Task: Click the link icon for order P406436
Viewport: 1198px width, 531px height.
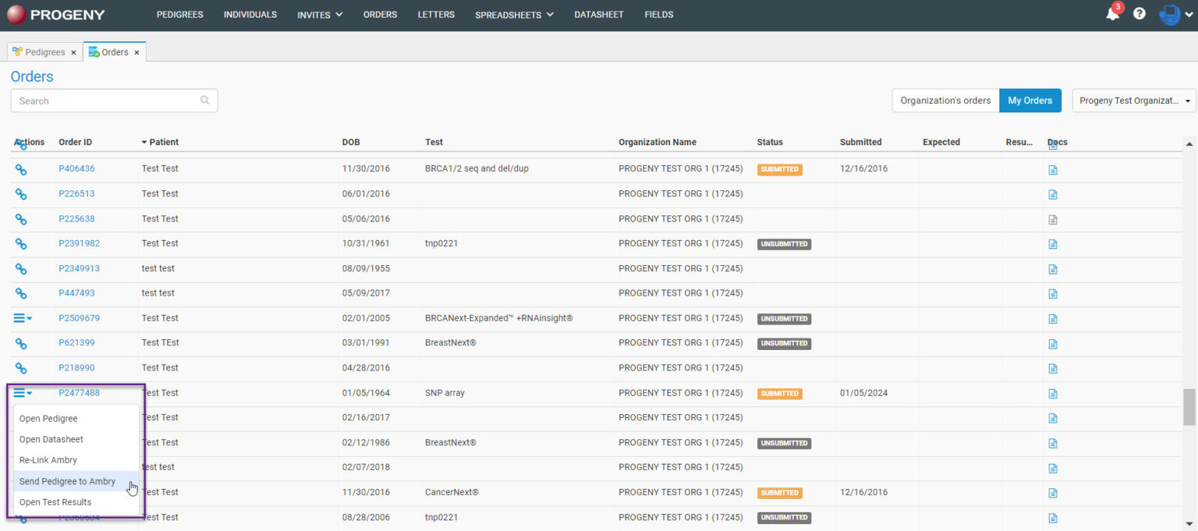Action: click(21, 169)
